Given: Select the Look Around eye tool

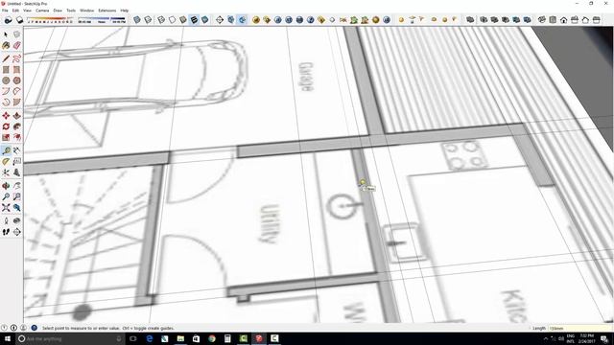Looking at the screenshot, I should [17, 221].
